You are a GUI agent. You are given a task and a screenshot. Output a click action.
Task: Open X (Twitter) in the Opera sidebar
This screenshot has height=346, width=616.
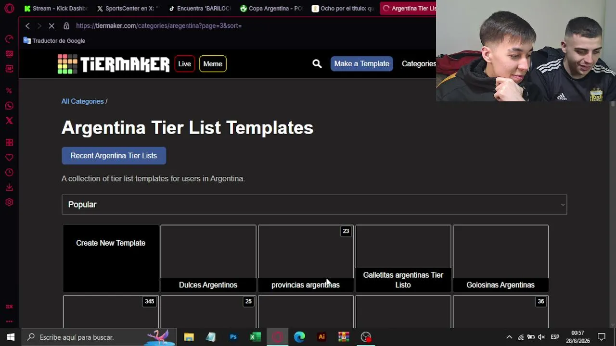(x=9, y=121)
